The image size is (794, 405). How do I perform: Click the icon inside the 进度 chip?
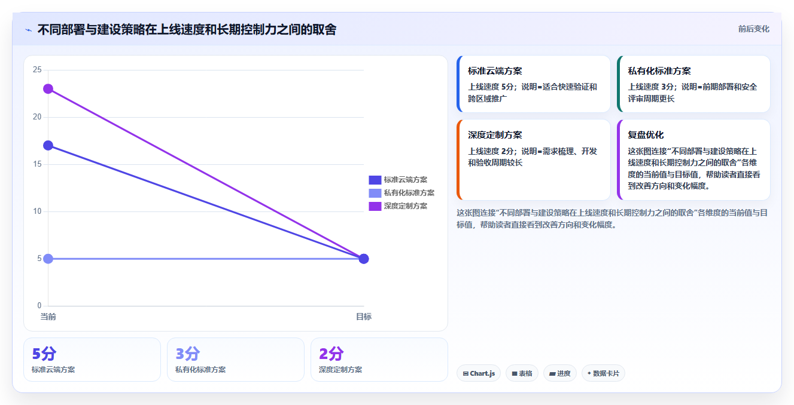click(552, 374)
